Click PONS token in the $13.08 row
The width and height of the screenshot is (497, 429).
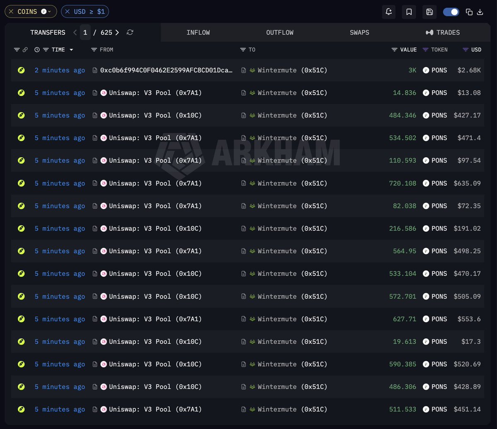click(439, 93)
